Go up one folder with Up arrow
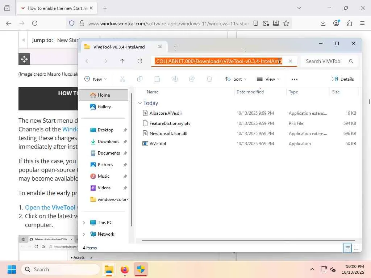This screenshot has width=371, height=278. 122,61
